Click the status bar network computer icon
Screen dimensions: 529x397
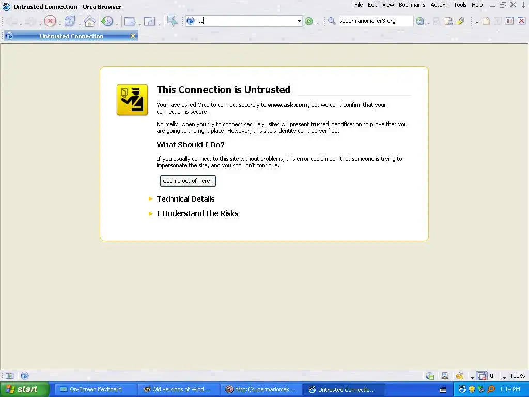pos(445,376)
